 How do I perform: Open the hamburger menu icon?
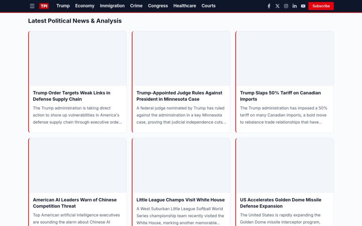click(x=32, y=6)
